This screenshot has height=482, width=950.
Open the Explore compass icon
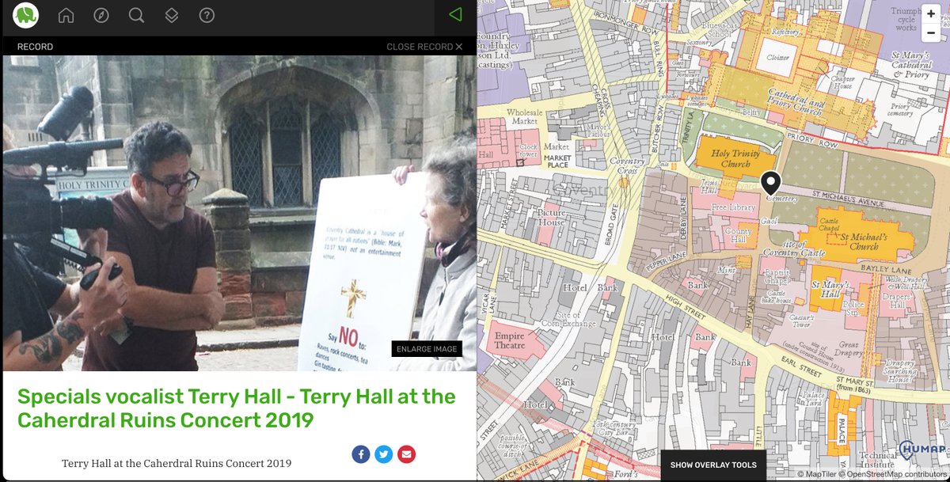click(x=101, y=14)
